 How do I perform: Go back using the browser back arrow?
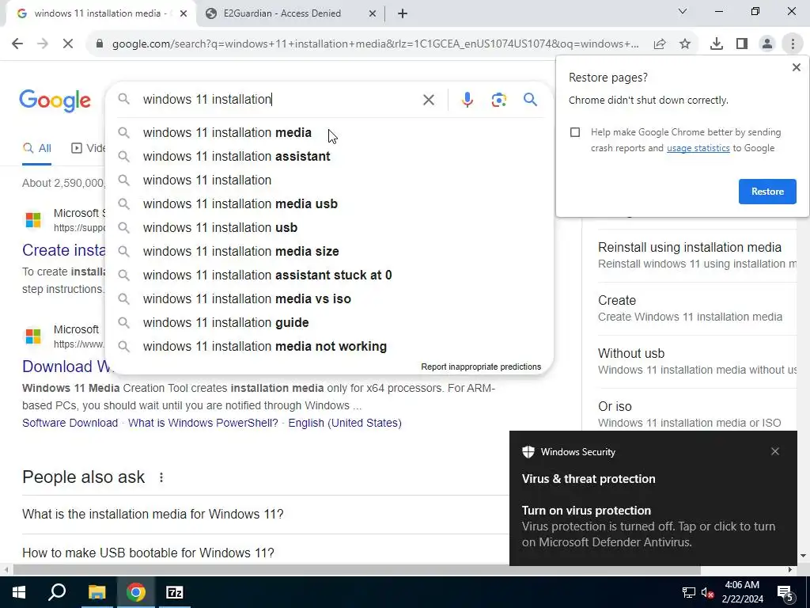[x=17, y=44]
